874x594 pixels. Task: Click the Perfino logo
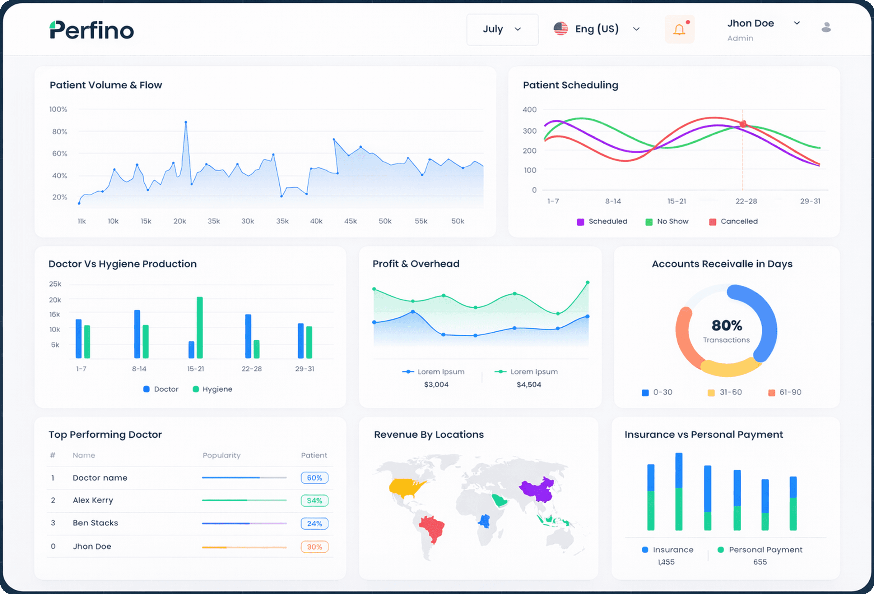pos(91,30)
